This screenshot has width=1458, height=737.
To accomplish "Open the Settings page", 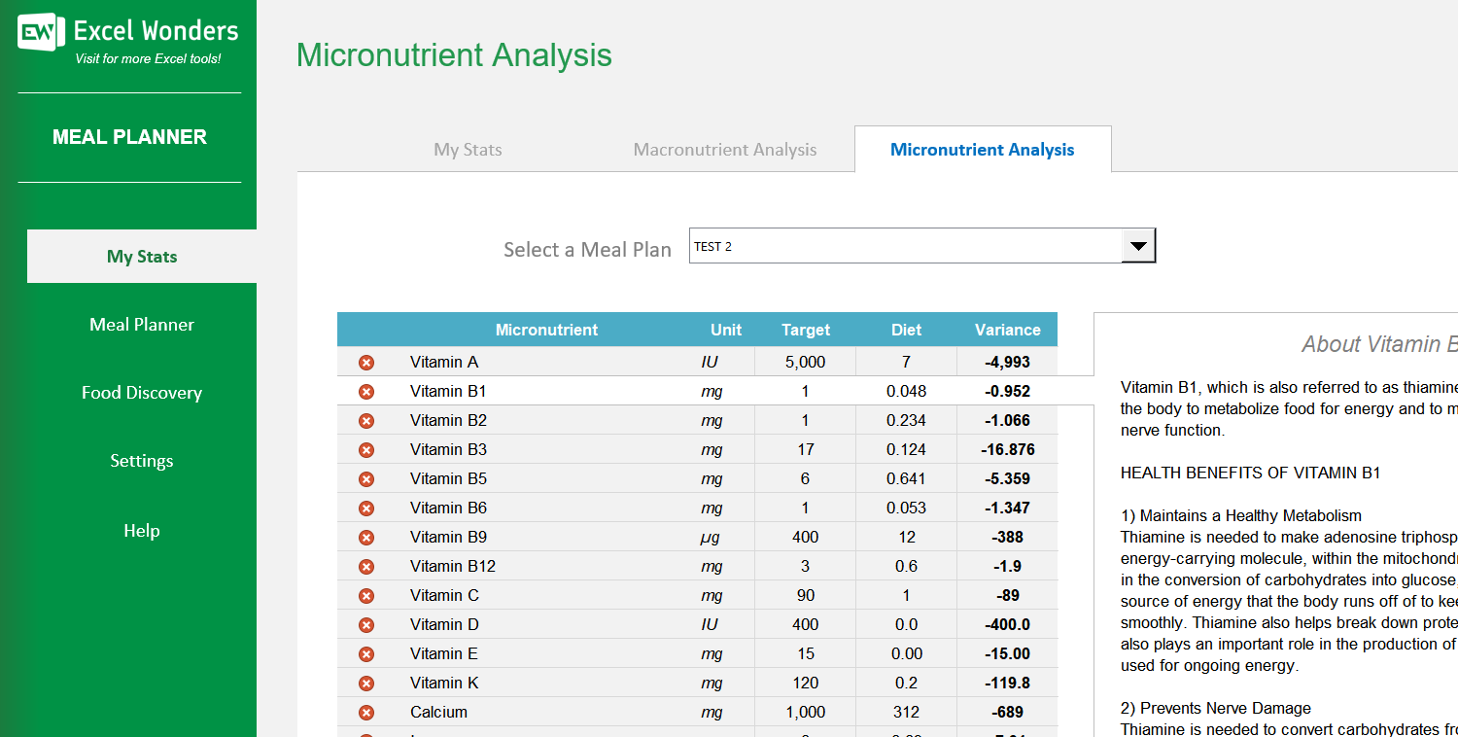I will tap(141, 460).
